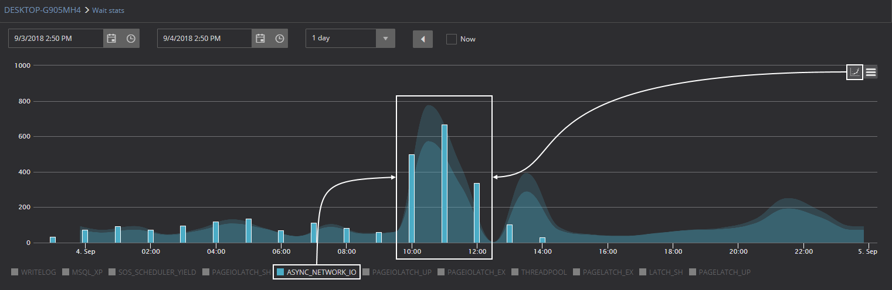The image size is (892, 290).
Task: Switch chart type with the graph icon
Action: [854, 72]
